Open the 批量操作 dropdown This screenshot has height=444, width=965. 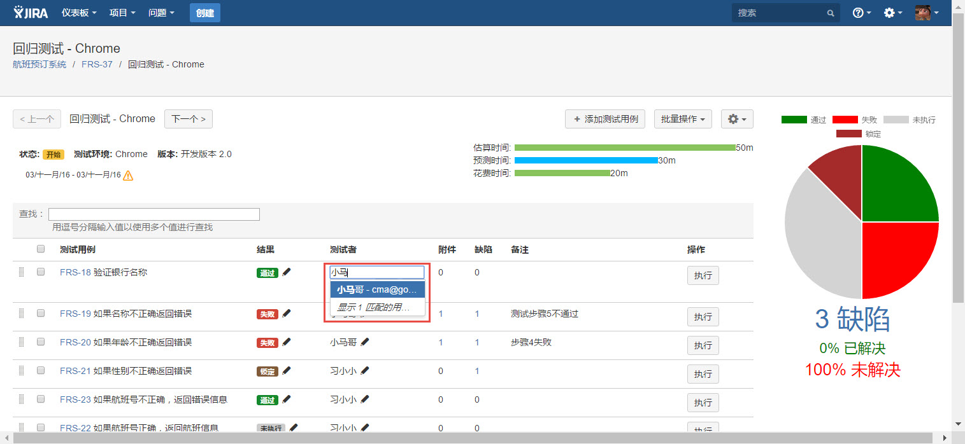(683, 119)
